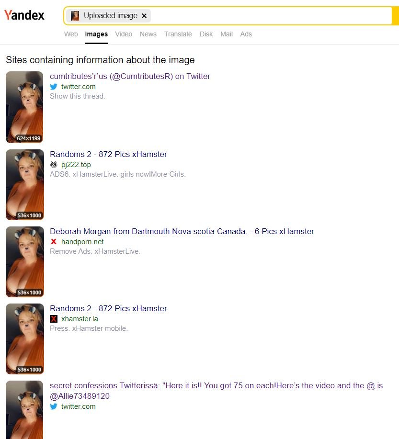Open the Ads tab
The height and width of the screenshot is (439, 399).
[246, 34]
